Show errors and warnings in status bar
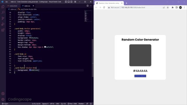The image size is (187, 105). click(x=5, y=104)
